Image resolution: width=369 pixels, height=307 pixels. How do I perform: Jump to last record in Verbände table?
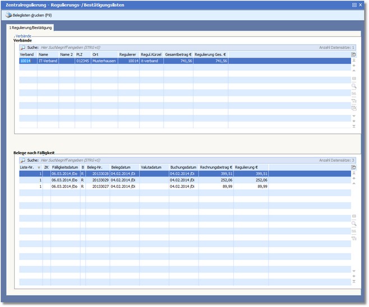(x=354, y=126)
